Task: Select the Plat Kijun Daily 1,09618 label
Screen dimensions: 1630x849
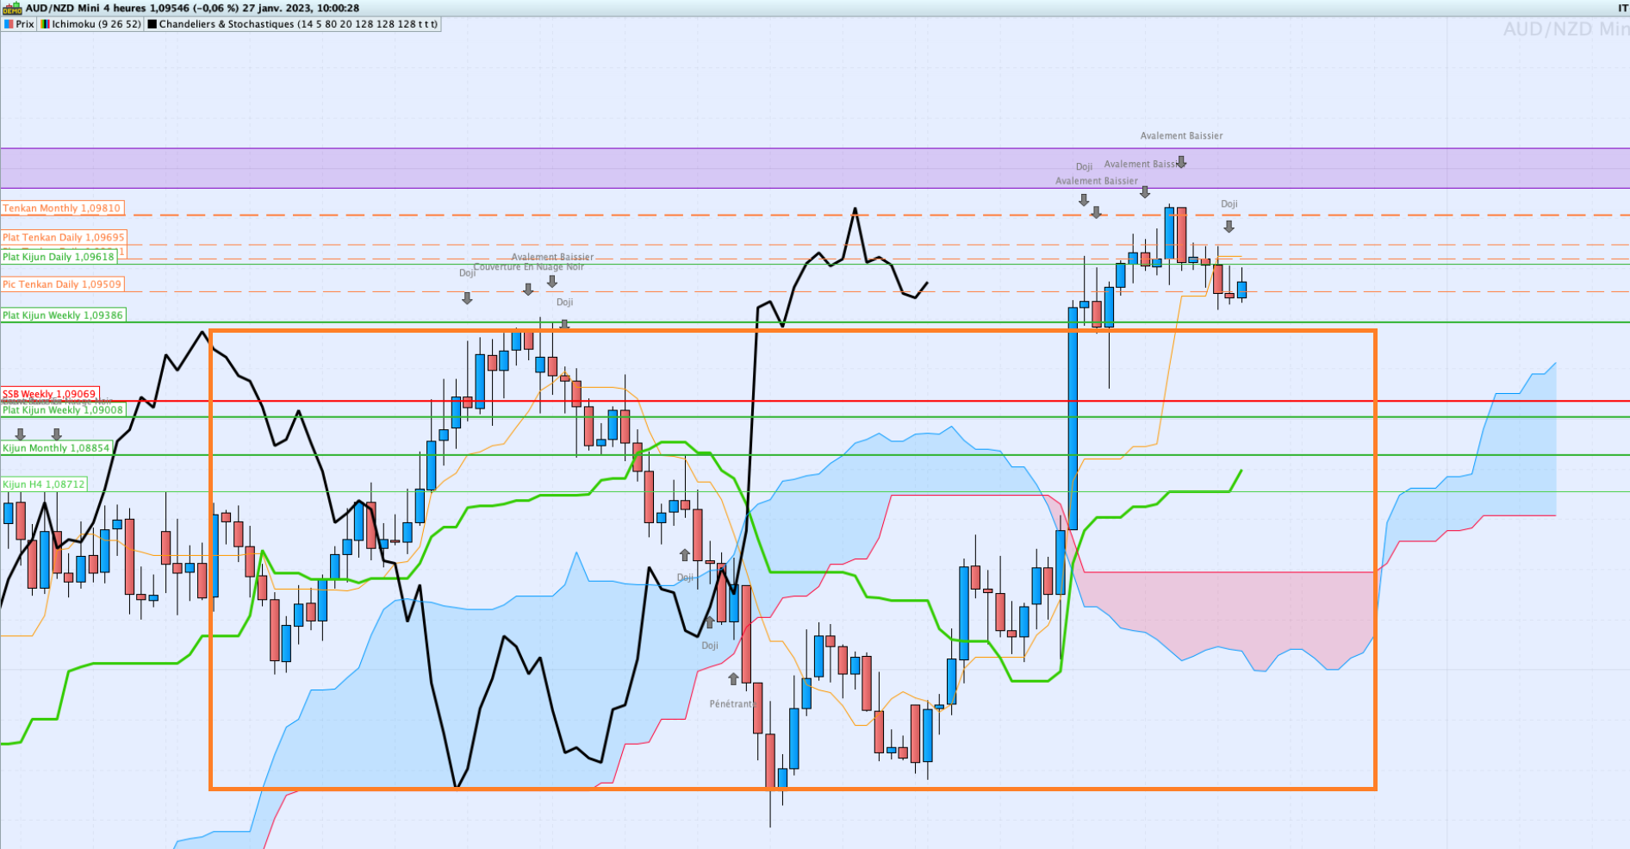Action: [x=59, y=257]
